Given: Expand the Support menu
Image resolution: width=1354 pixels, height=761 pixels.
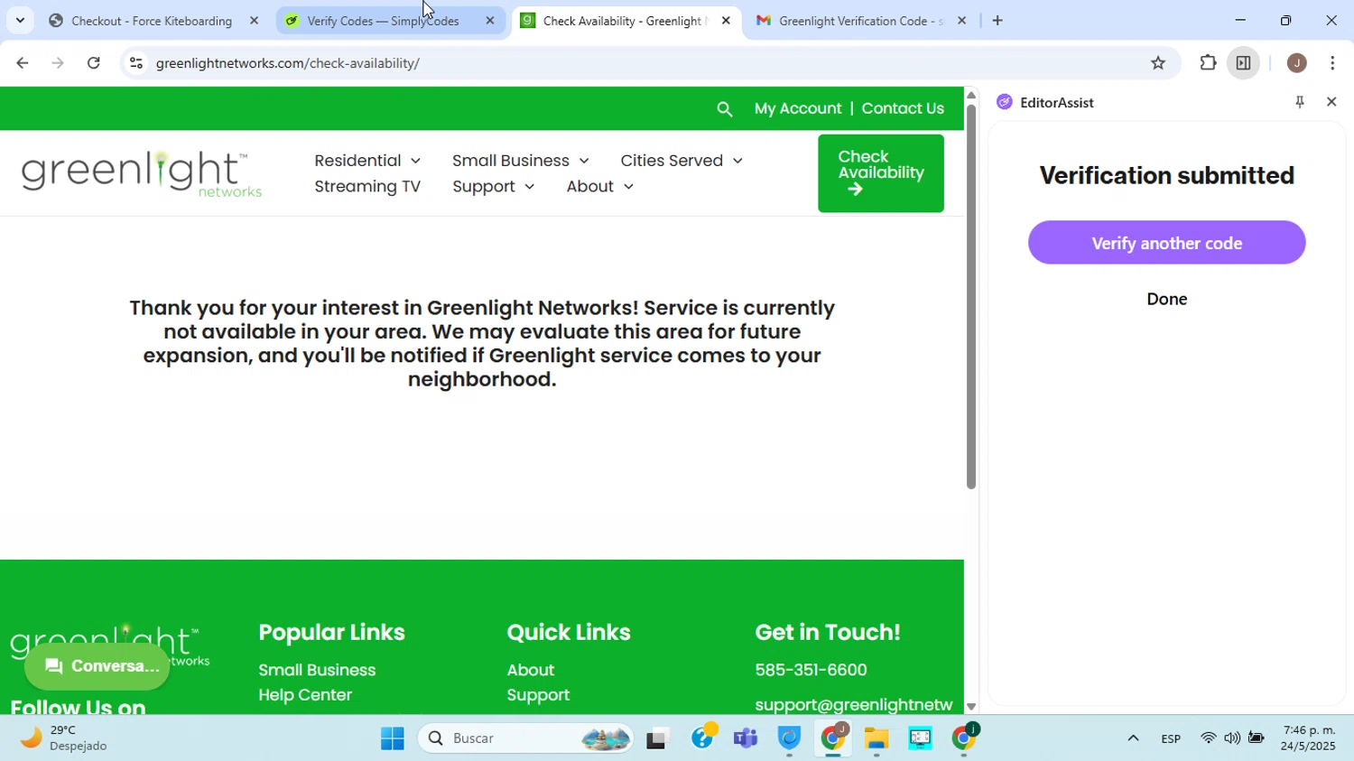Looking at the screenshot, I should pos(494,187).
